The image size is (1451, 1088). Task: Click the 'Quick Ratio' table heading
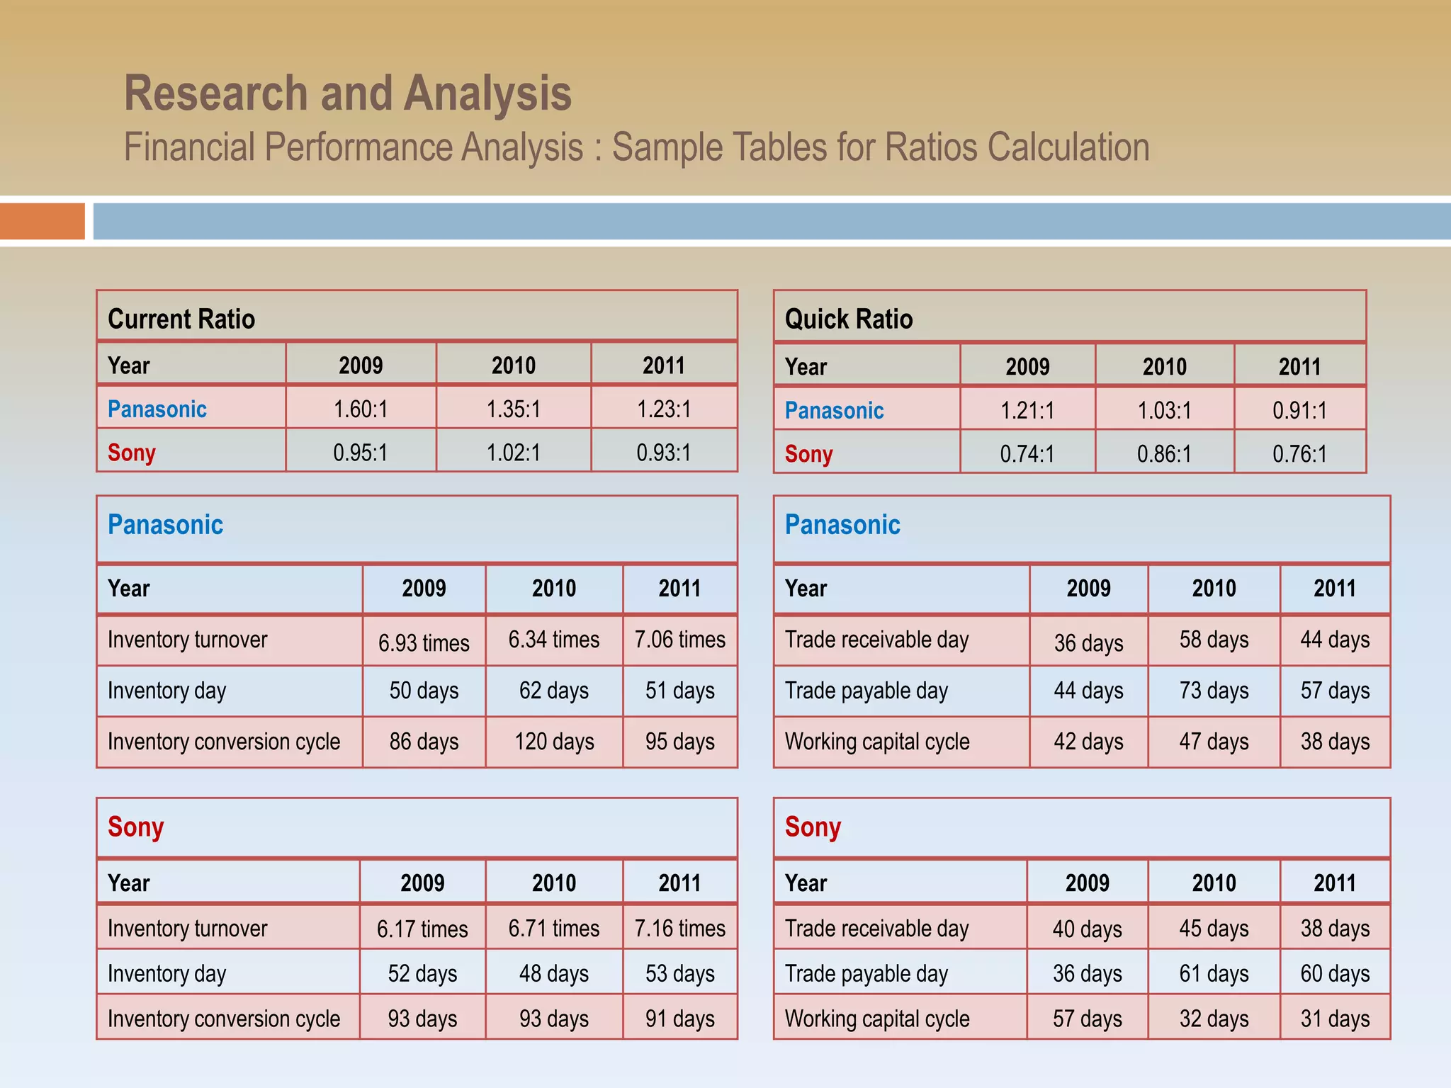[x=849, y=319]
